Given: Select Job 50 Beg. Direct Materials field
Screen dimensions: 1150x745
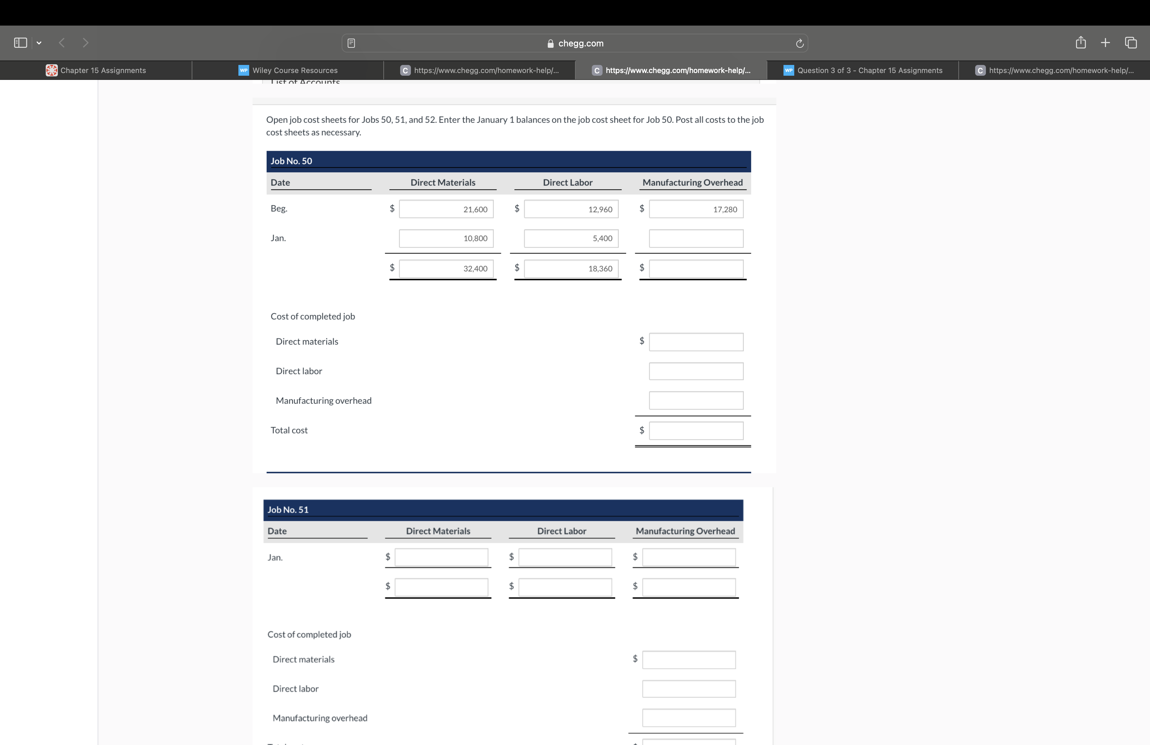Looking at the screenshot, I should coord(446,209).
